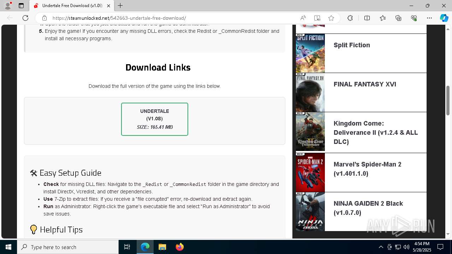The width and height of the screenshot is (452, 254).
Task: Click the Easy Setup Guide heading
Action: [x=66, y=173]
